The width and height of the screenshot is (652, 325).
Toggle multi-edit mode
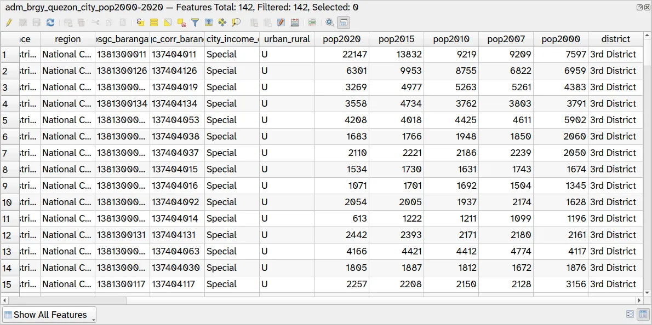24,22
